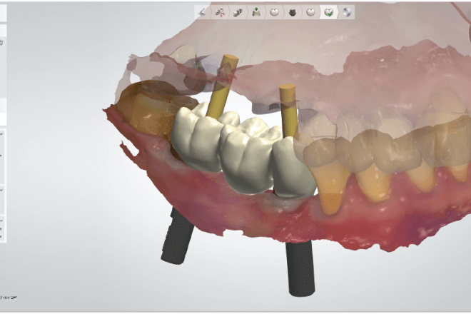471x314 pixels.
Task: Open the trim scan step with scissors
Action: tap(221, 12)
